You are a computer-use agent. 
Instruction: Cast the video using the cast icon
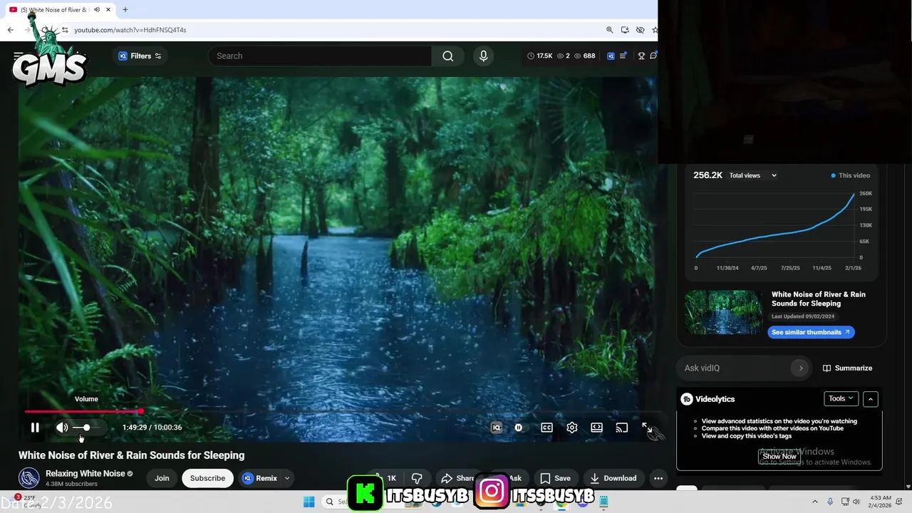[x=622, y=427]
